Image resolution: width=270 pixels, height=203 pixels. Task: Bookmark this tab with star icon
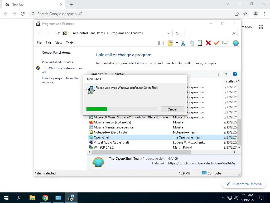(x=245, y=14)
